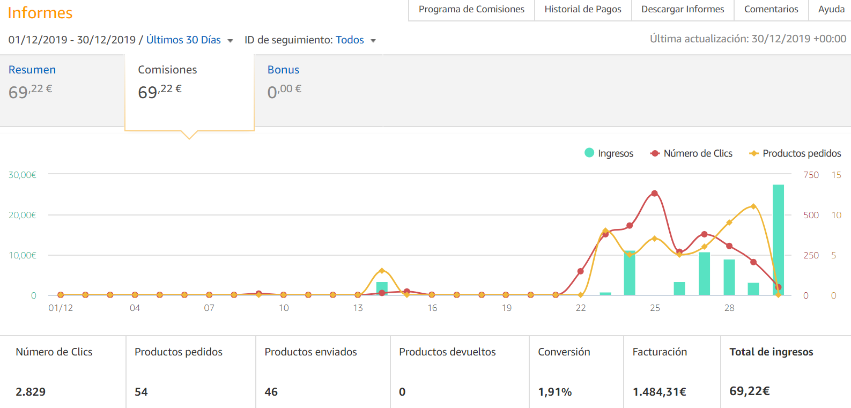Screen dimensions: 851x408
Task: Click the Total de ingresos column header
Action: (x=771, y=352)
